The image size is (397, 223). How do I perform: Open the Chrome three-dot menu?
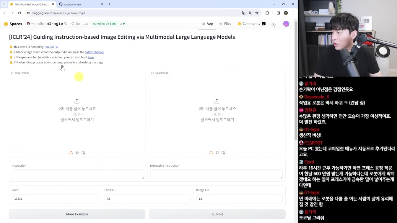pos(293,13)
